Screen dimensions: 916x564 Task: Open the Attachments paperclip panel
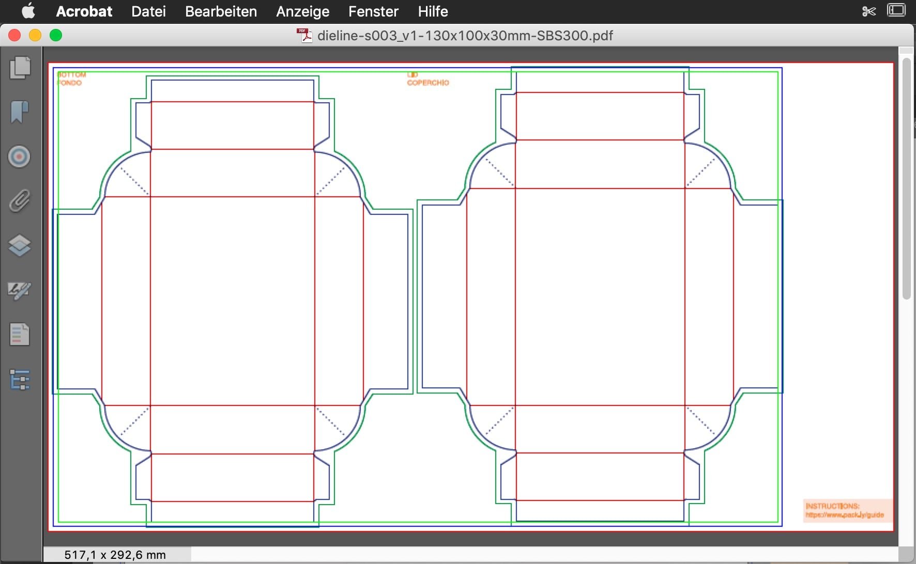tap(20, 201)
